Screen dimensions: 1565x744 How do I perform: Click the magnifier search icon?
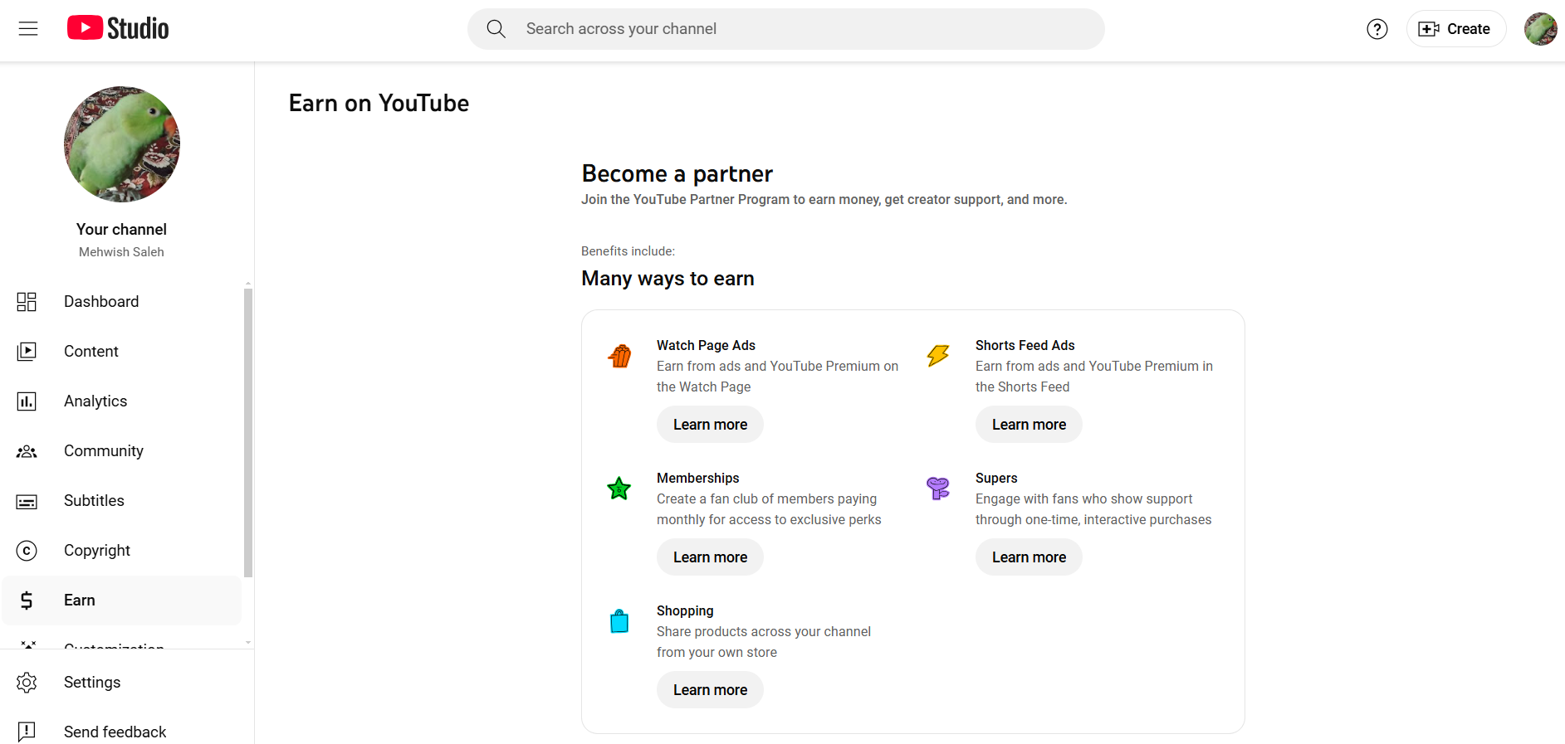pyautogui.click(x=496, y=29)
